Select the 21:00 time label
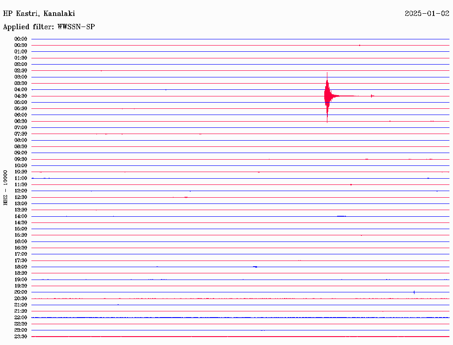453x345 pixels. 21,305
